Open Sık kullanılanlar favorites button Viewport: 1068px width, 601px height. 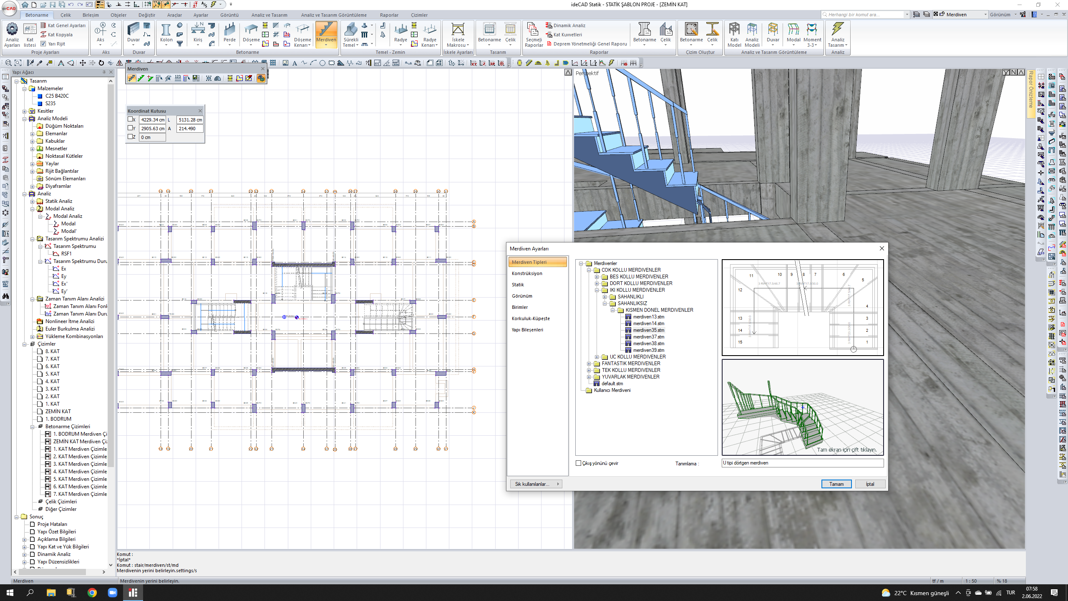point(536,484)
